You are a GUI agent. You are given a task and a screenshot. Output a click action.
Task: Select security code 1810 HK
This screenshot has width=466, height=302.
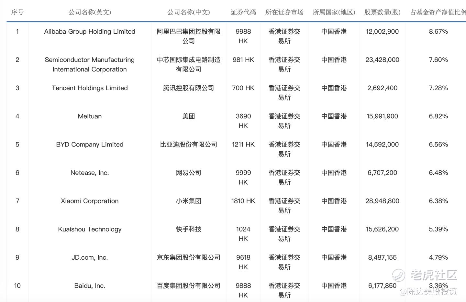point(243,201)
